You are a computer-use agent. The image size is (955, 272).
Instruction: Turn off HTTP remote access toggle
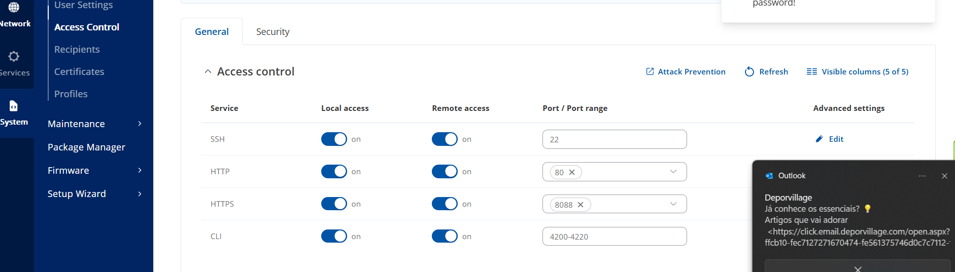pyautogui.click(x=445, y=171)
